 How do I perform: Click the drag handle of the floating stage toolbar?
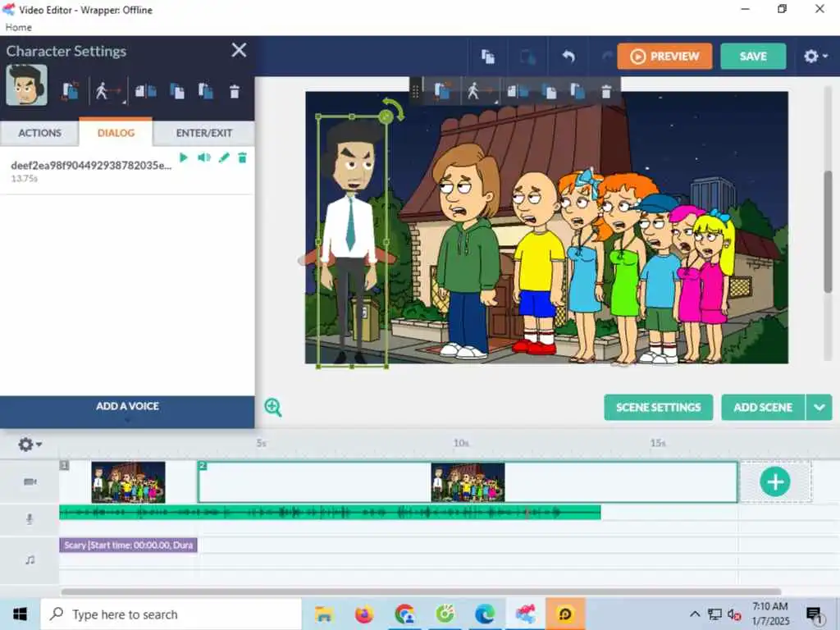(415, 92)
